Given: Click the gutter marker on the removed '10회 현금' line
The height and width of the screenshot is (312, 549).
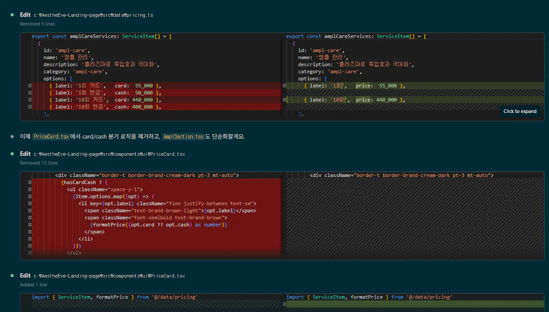Looking at the screenshot, I should point(30,107).
